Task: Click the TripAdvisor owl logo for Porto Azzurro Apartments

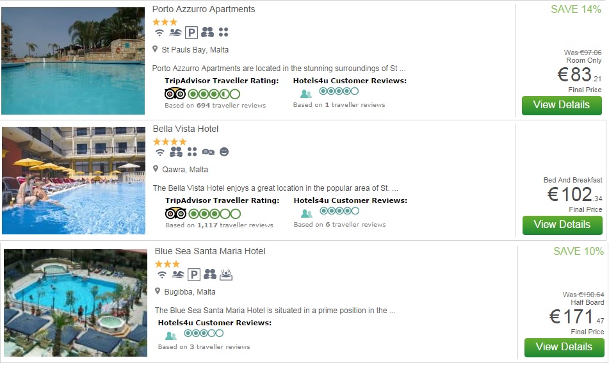Action: [x=175, y=93]
